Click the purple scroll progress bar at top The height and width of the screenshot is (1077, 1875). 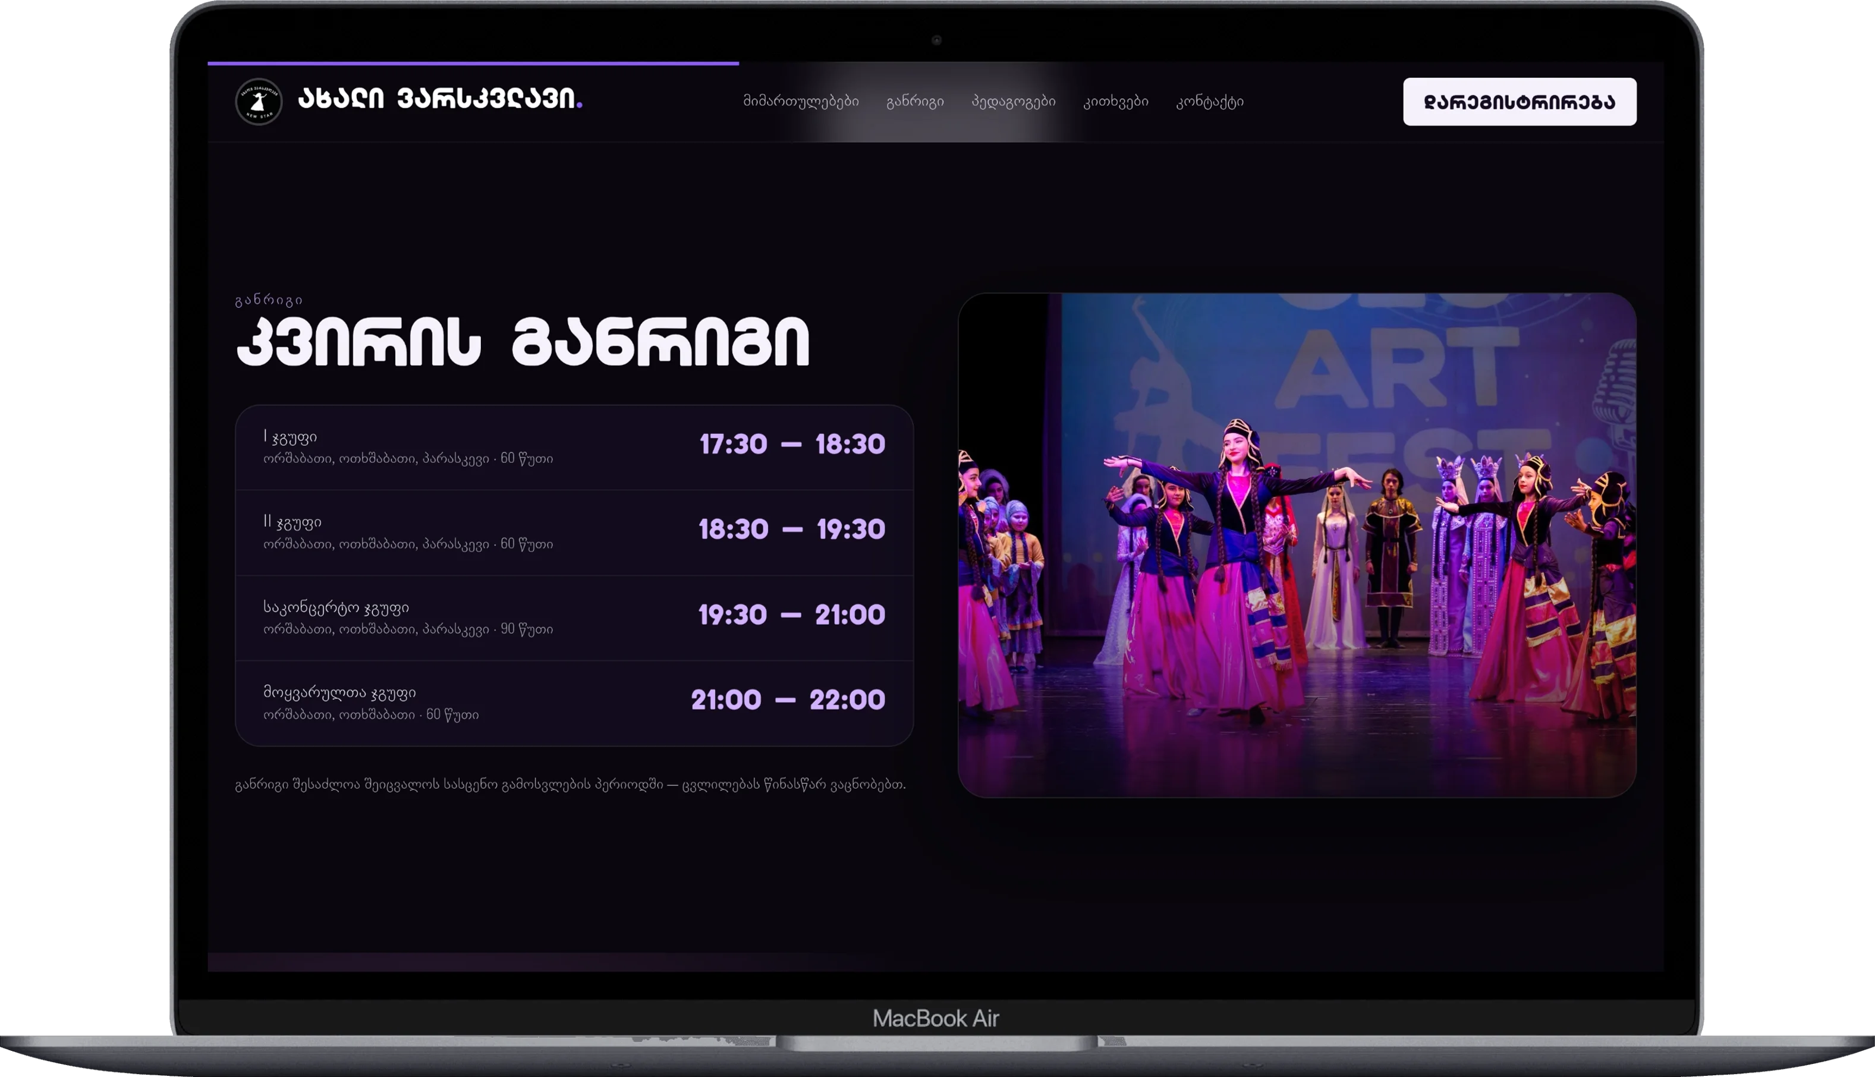tap(473, 64)
